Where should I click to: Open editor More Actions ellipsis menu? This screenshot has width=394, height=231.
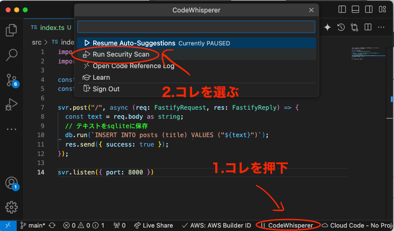(x=381, y=27)
